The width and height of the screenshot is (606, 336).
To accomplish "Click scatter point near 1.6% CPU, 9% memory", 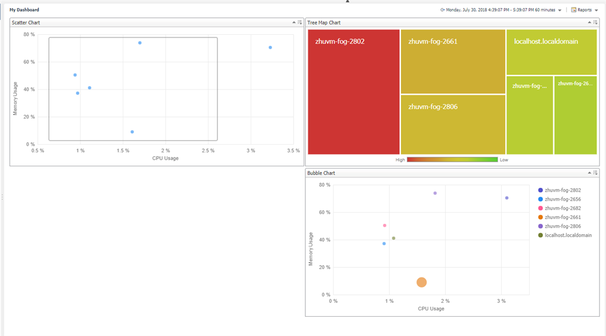I will click(x=132, y=132).
